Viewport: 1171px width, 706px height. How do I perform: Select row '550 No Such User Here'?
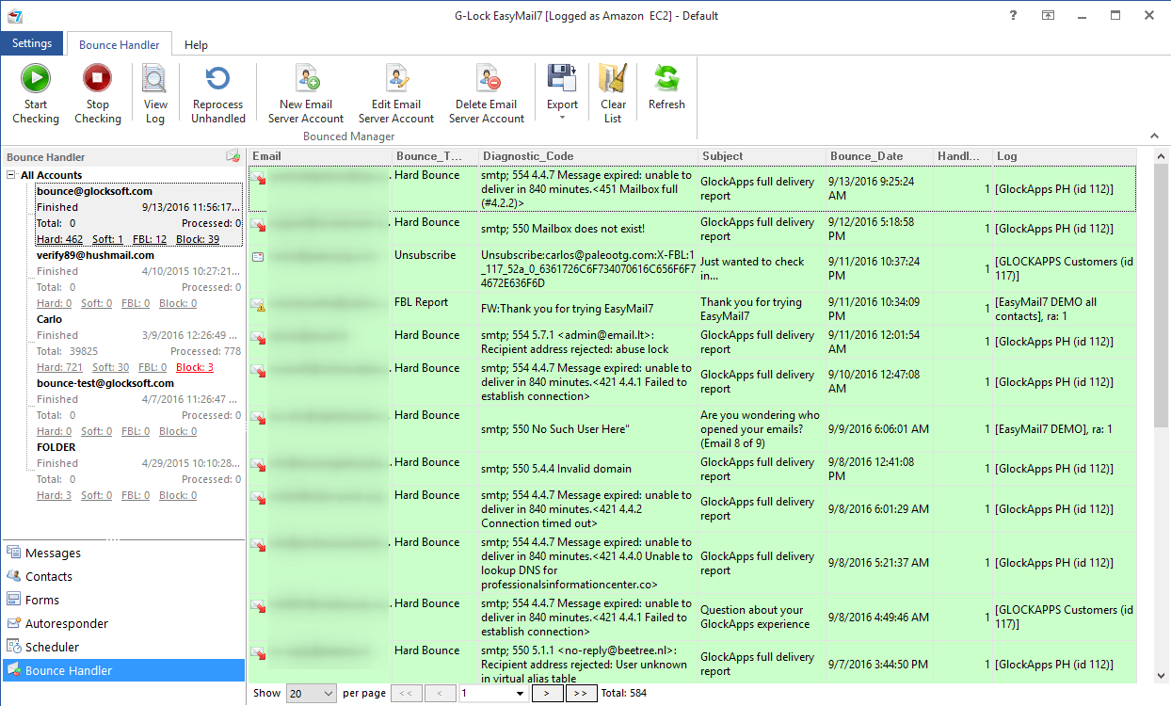pyautogui.click(x=692, y=428)
